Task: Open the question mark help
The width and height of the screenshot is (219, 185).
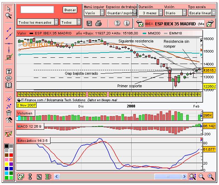Action: coord(117,23)
